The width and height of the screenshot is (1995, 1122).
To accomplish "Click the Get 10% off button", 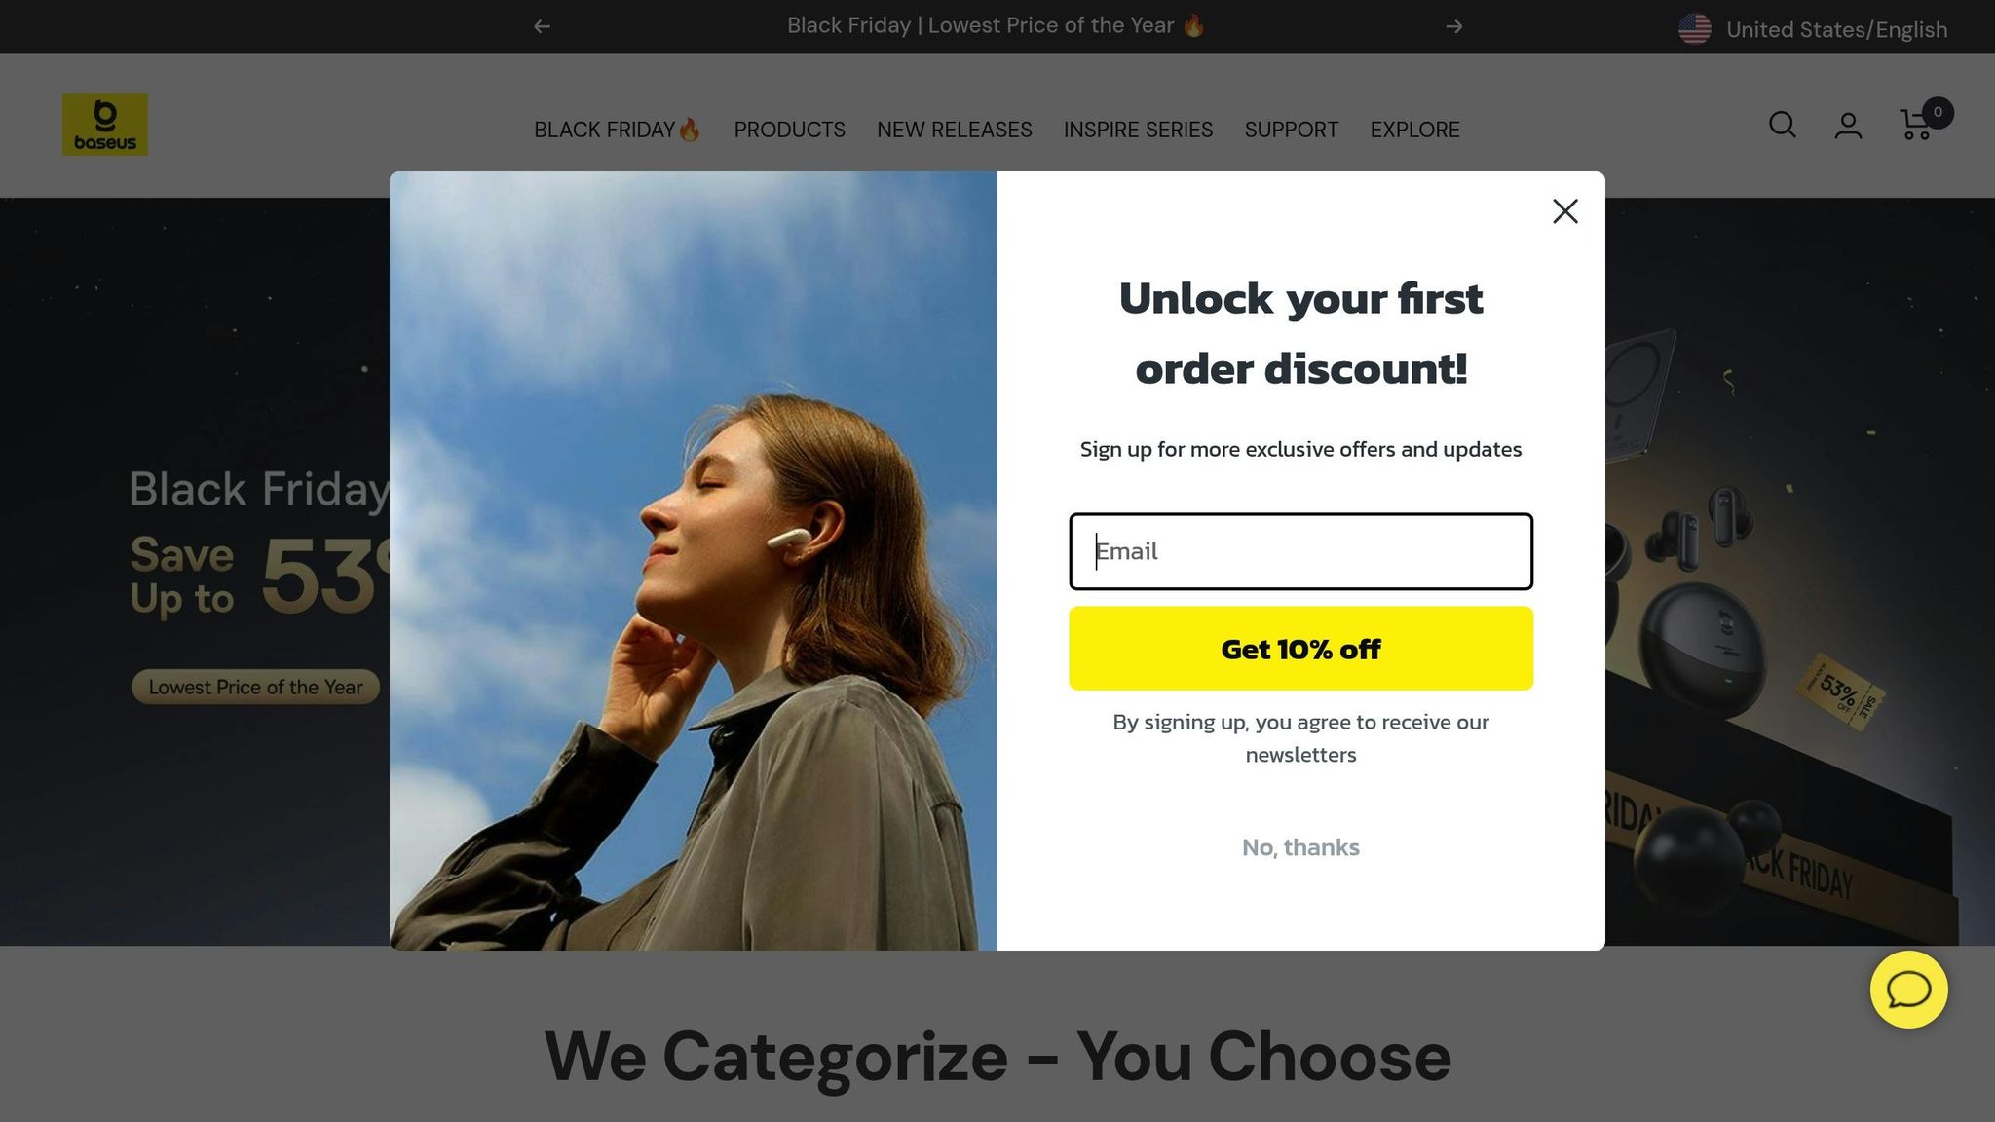I will click(1300, 649).
